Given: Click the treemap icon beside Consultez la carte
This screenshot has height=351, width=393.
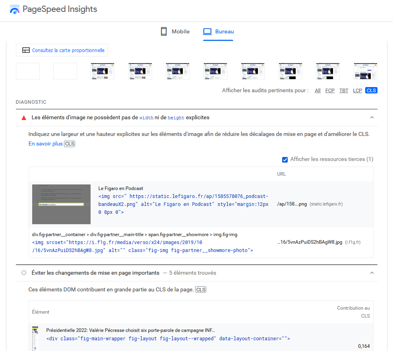Looking at the screenshot, I should (26, 50).
